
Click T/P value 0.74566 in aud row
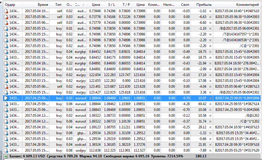pos(124,46)
